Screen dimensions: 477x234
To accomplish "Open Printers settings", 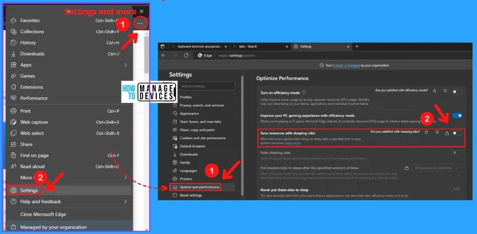I will tap(186, 179).
